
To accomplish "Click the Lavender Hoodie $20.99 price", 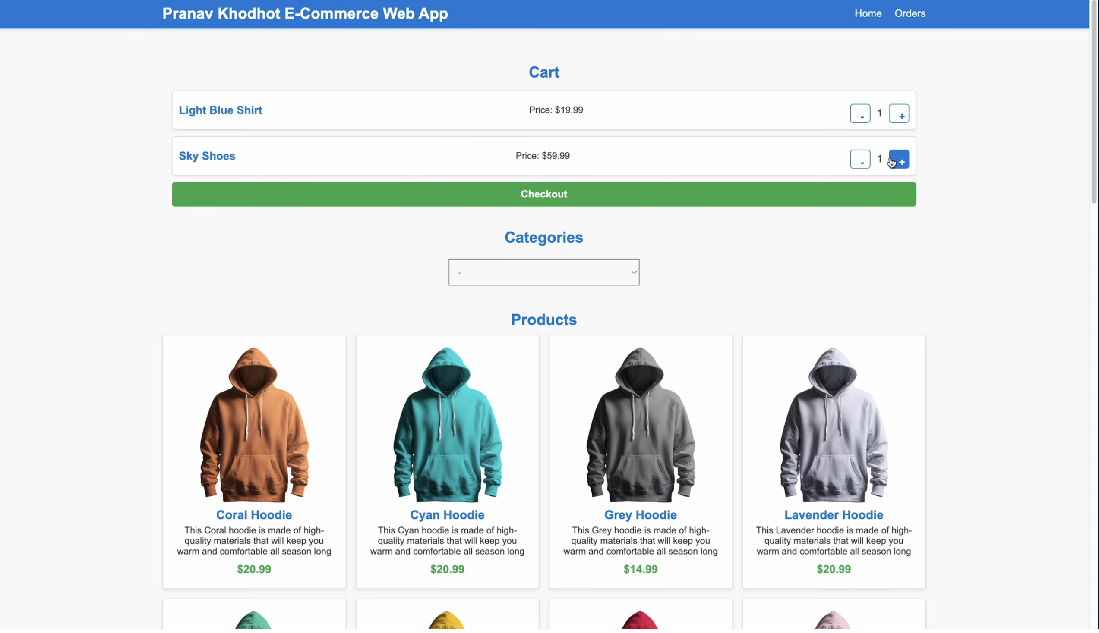I will [x=834, y=570].
